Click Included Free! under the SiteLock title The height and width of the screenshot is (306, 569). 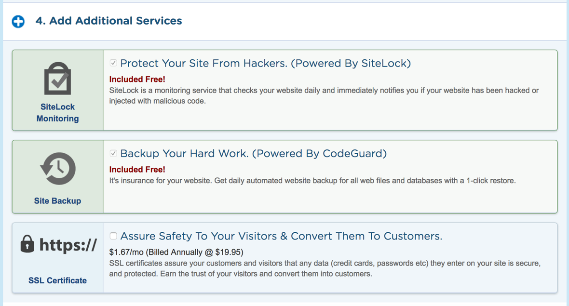(137, 79)
